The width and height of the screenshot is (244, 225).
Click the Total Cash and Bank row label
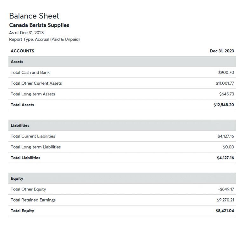click(30, 73)
